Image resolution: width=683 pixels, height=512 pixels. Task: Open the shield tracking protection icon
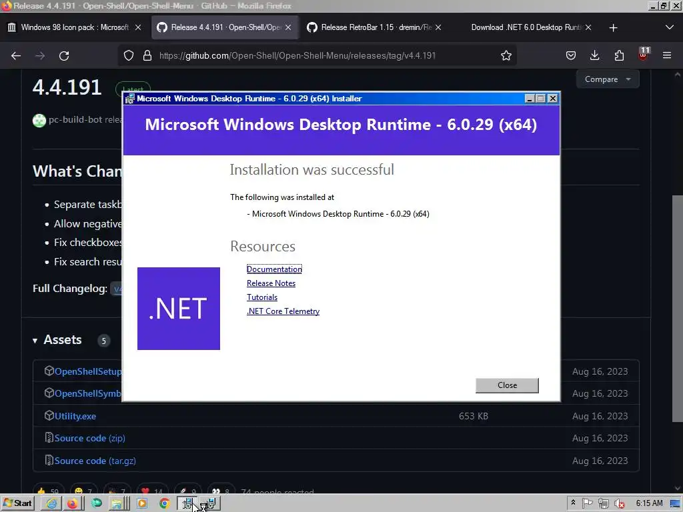point(129,56)
